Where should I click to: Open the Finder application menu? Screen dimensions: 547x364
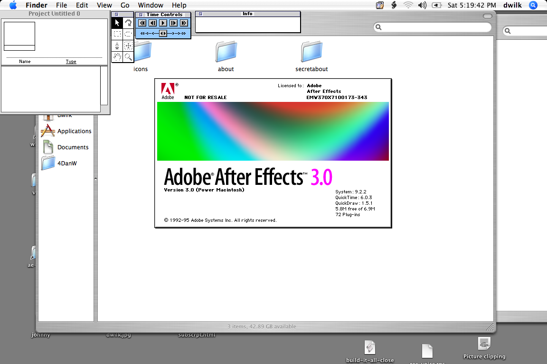(x=36, y=5)
